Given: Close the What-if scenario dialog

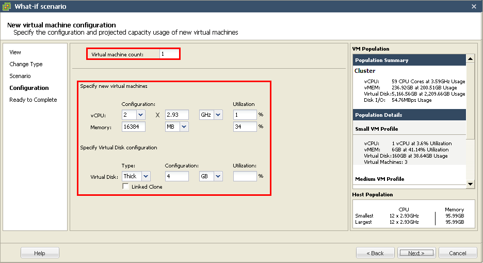Looking at the screenshot, I should point(474,7).
